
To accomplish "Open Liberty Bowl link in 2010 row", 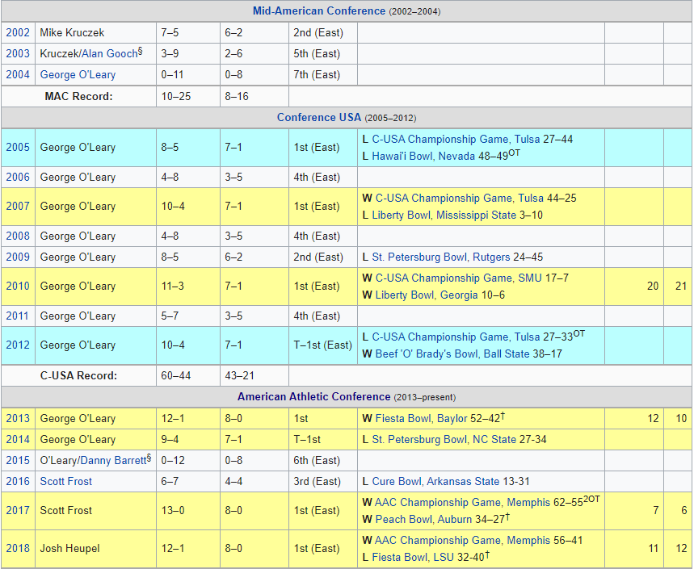I will pyautogui.click(x=405, y=295).
